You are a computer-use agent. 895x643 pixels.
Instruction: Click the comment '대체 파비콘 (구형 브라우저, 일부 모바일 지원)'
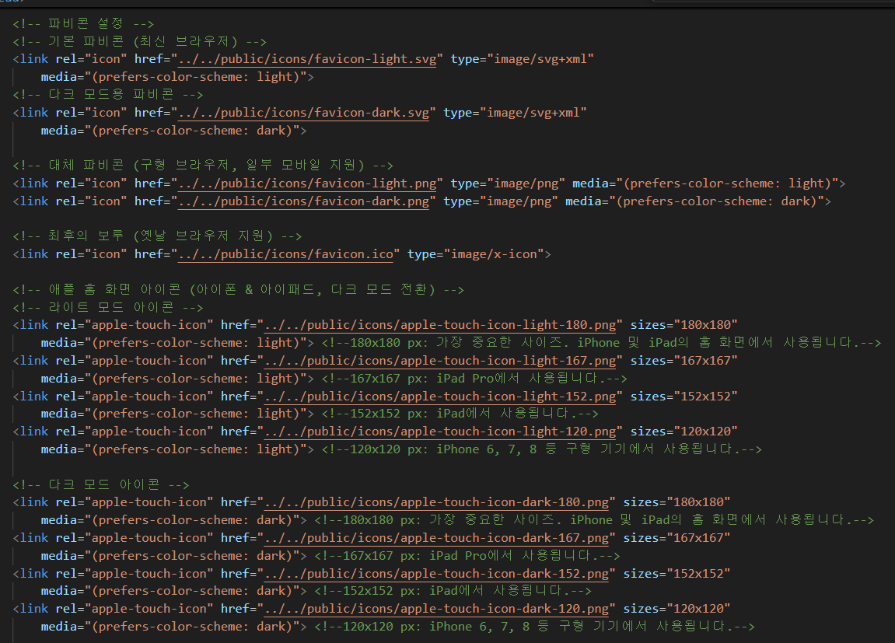[203, 166]
